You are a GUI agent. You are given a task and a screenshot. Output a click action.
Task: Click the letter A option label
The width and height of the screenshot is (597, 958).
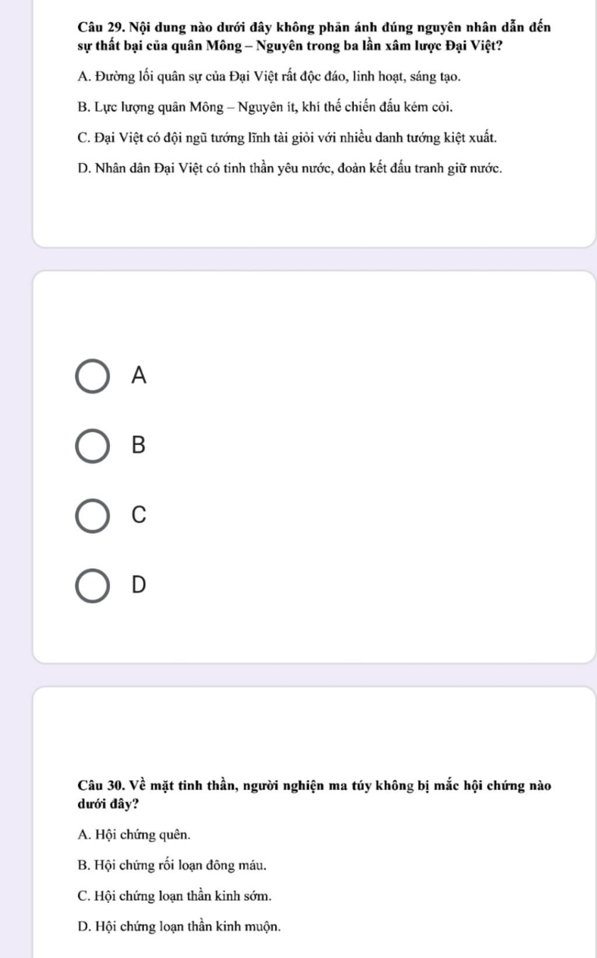pos(139,375)
